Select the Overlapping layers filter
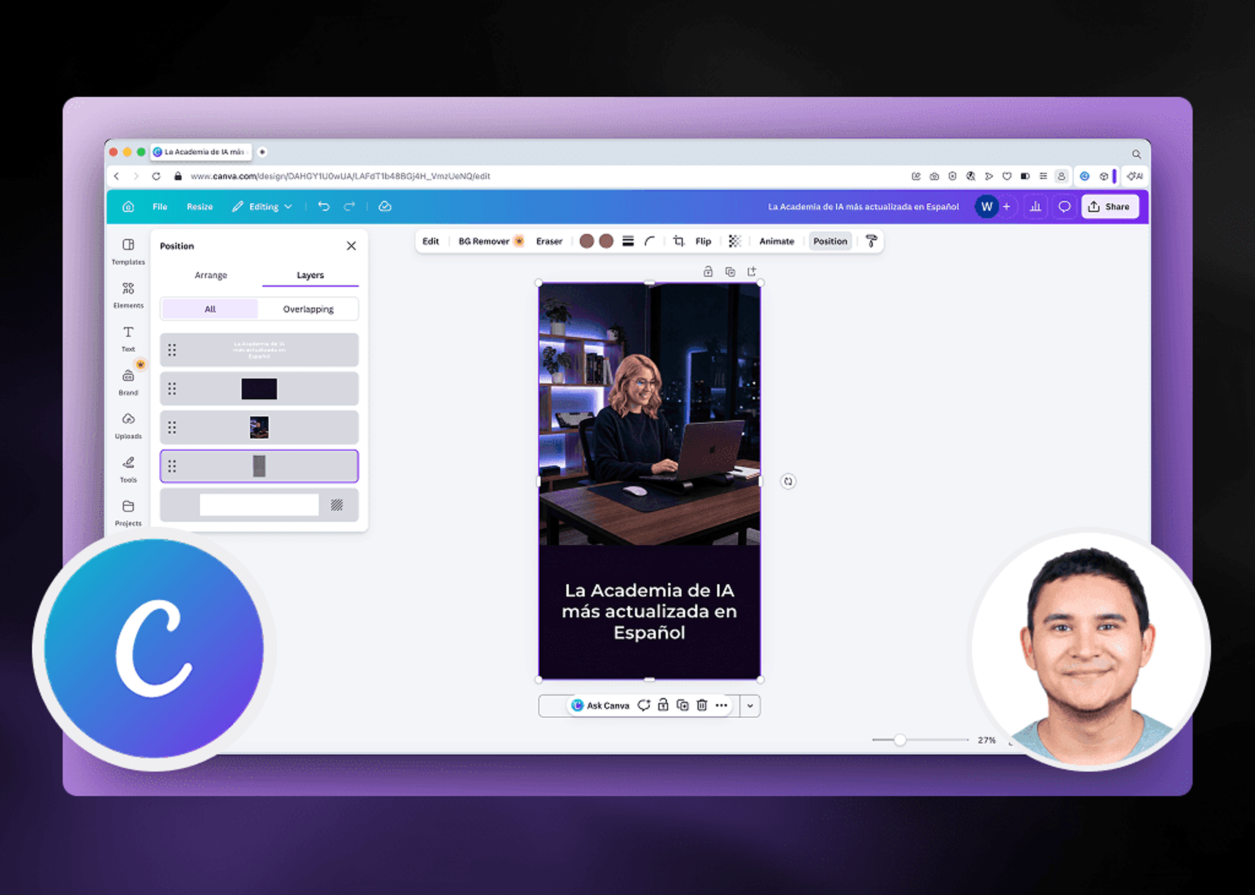Image resolution: width=1255 pixels, height=895 pixels. click(x=308, y=309)
